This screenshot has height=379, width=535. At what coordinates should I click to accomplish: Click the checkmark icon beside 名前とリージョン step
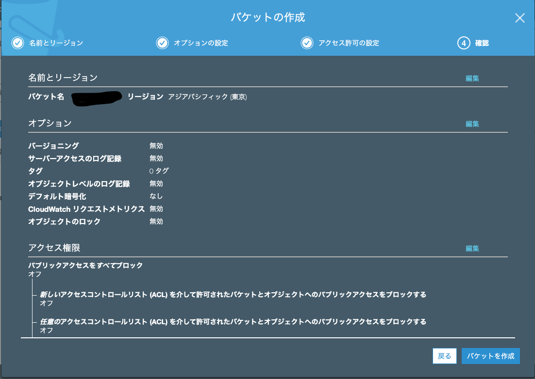tap(17, 43)
